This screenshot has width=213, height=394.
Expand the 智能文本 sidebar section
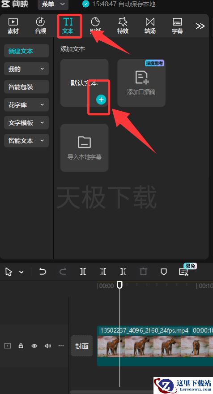pos(26,141)
